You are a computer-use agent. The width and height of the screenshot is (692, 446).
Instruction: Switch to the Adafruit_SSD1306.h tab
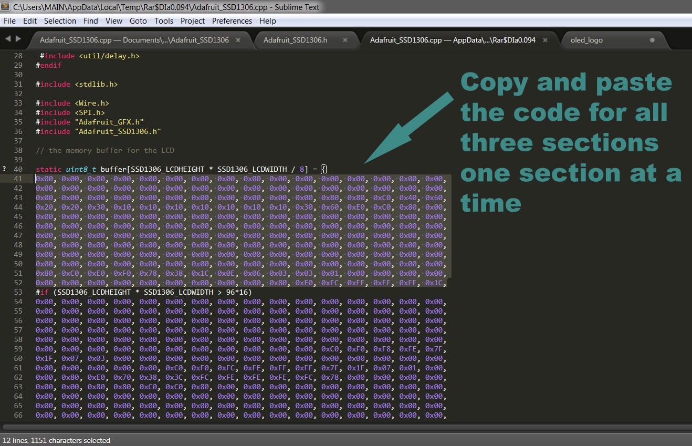[295, 40]
